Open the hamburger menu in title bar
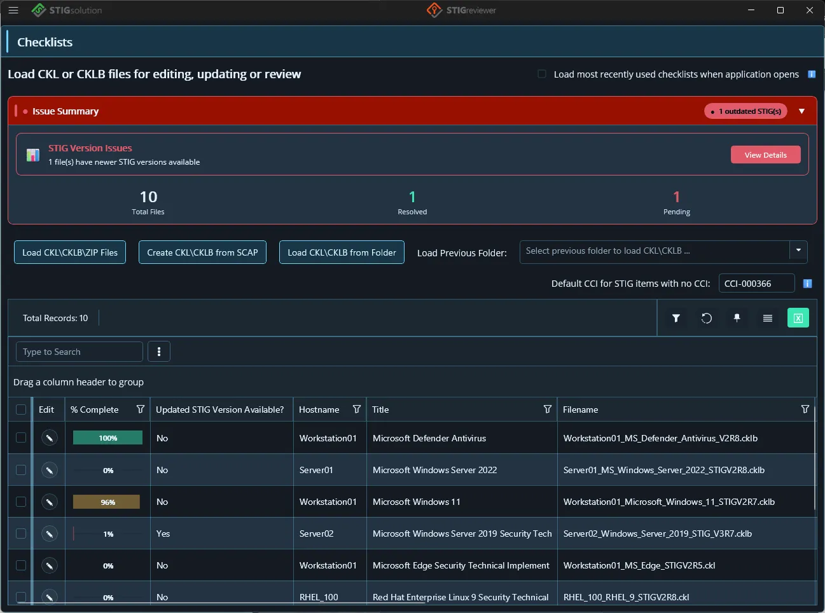Viewport: 825px width, 613px height. pos(13,10)
